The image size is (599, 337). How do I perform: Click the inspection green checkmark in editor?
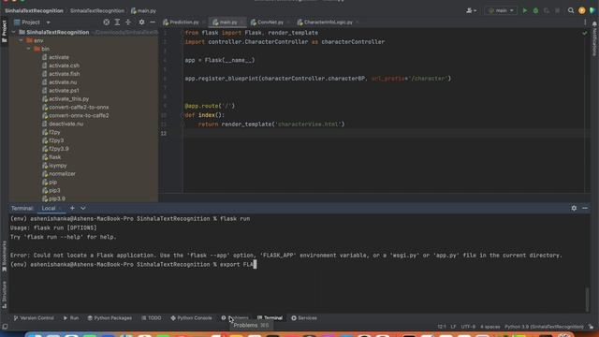584,34
